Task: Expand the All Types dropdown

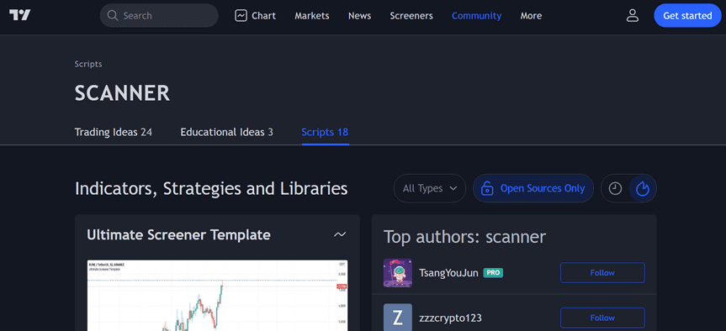Action: point(430,189)
